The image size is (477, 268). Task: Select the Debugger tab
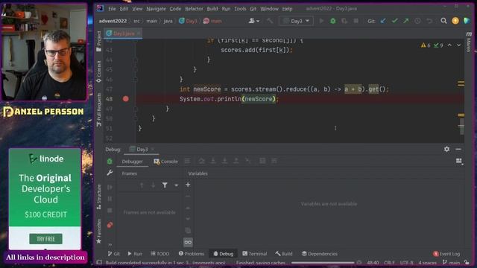tap(132, 162)
